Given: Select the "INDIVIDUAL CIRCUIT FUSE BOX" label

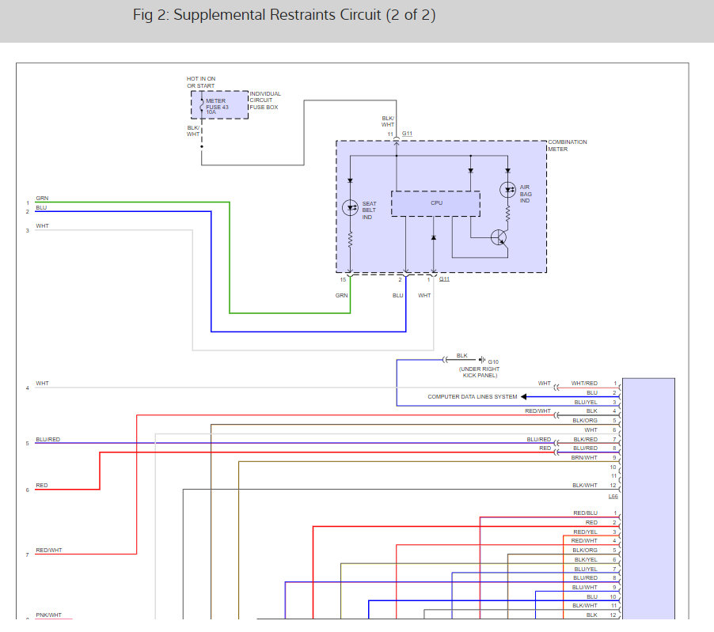Looking at the screenshot, I should 265,100.
